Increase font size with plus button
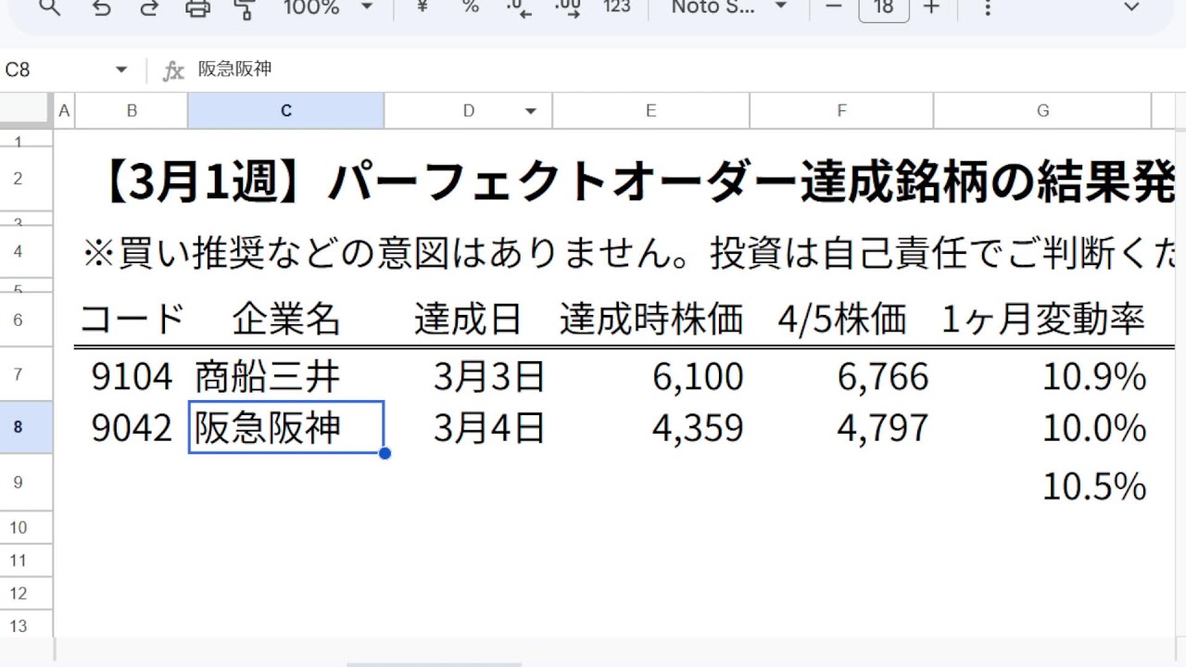 click(x=932, y=7)
